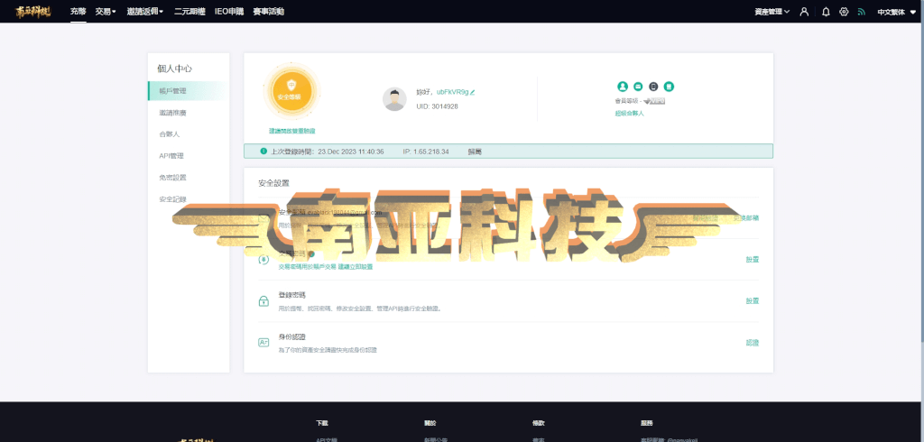The height and width of the screenshot is (442, 924).
Task: Expand the 邀請返佣 dropdown menu
Action: pos(145,11)
